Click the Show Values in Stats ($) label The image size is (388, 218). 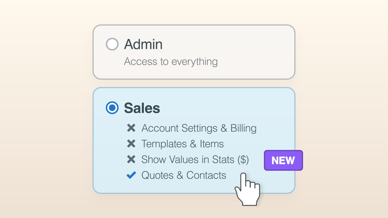pyautogui.click(x=195, y=160)
